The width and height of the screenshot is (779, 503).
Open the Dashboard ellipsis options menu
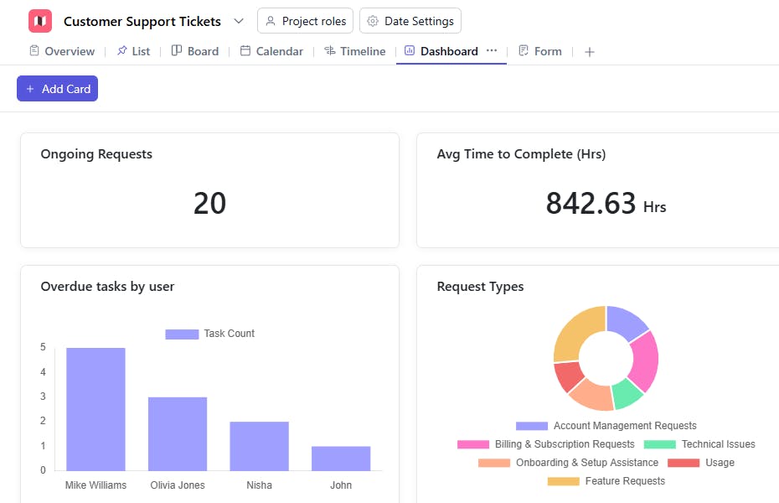[492, 51]
